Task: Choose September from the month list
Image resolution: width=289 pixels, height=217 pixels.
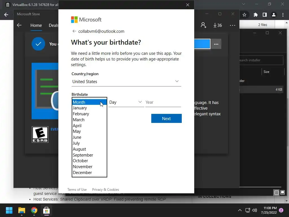Action: click(89, 155)
